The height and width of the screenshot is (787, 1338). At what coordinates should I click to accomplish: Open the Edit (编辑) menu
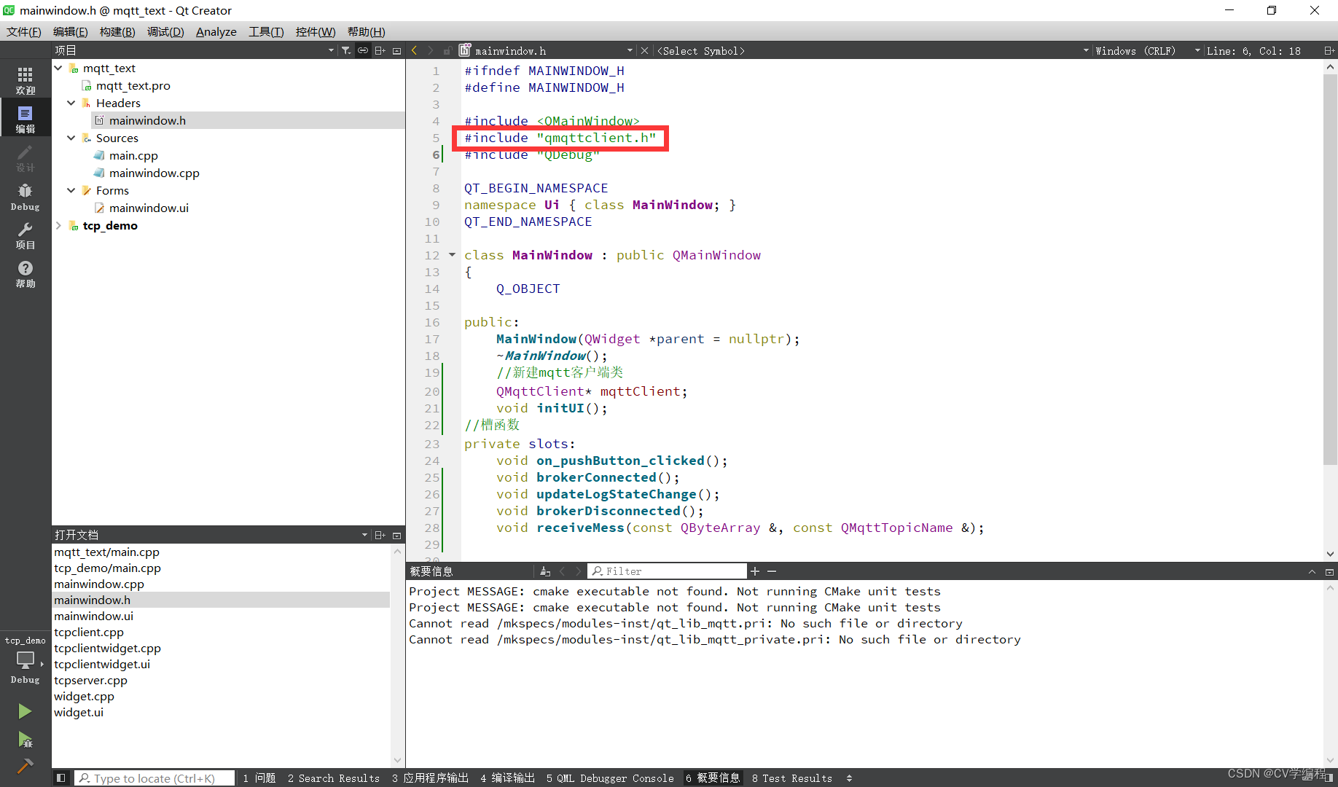coord(71,31)
